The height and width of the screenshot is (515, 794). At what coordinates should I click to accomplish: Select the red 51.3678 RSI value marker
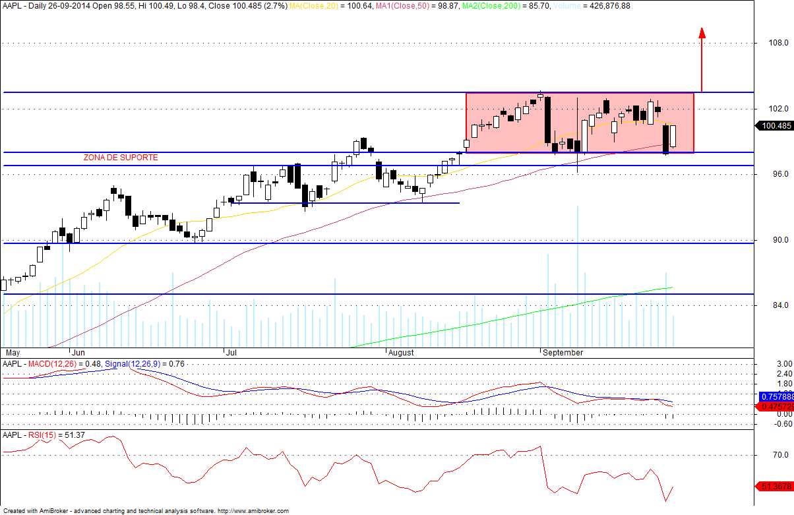[774, 486]
